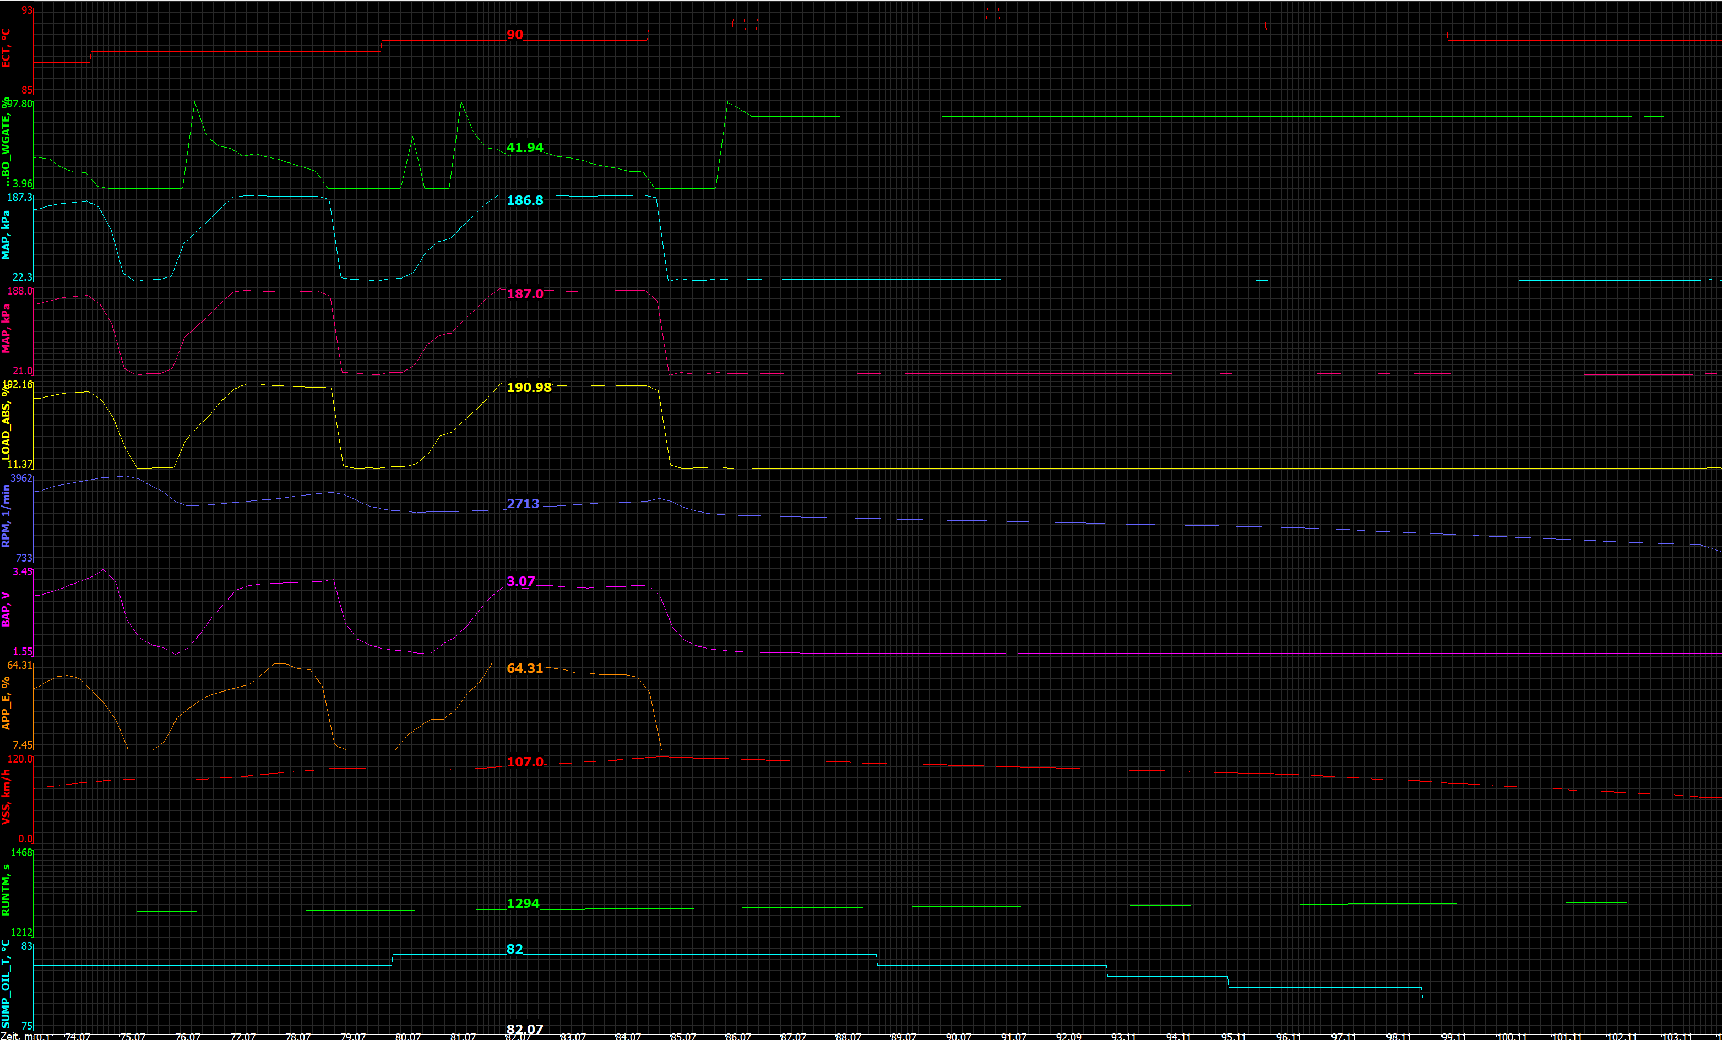Click the 76.07 tick on time axis
This screenshot has height=1040, width=1722.
(187, 1036)
